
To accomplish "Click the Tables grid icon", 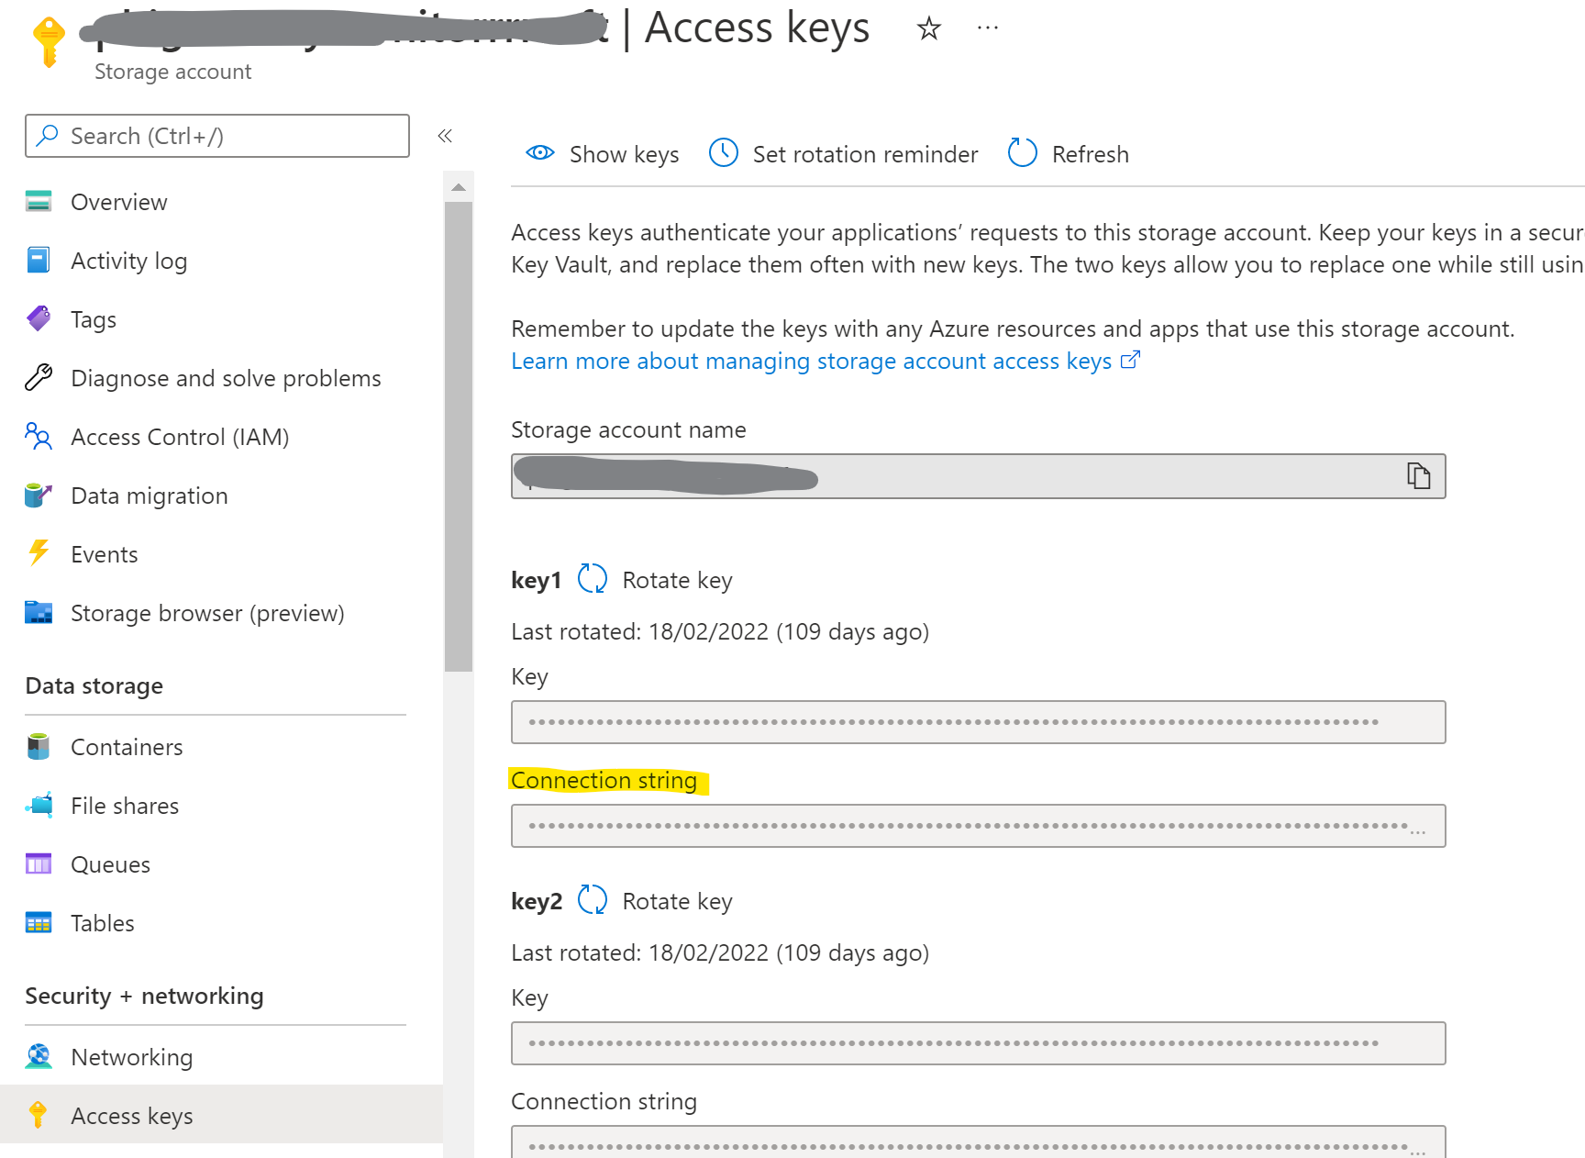I will [39, 923].
